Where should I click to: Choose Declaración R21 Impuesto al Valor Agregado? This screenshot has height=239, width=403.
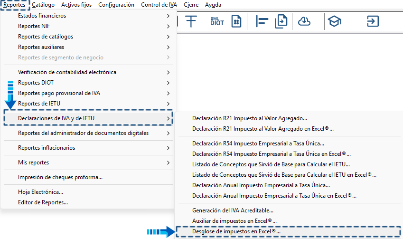pos(249,118)
